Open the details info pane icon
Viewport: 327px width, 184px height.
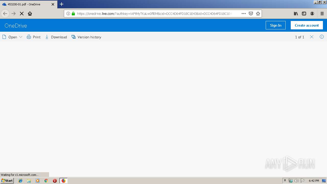[x=322, y=37]
